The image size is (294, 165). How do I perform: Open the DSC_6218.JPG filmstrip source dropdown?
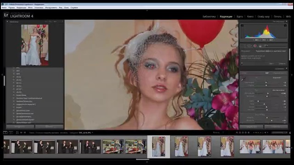[x=86, y=132]
